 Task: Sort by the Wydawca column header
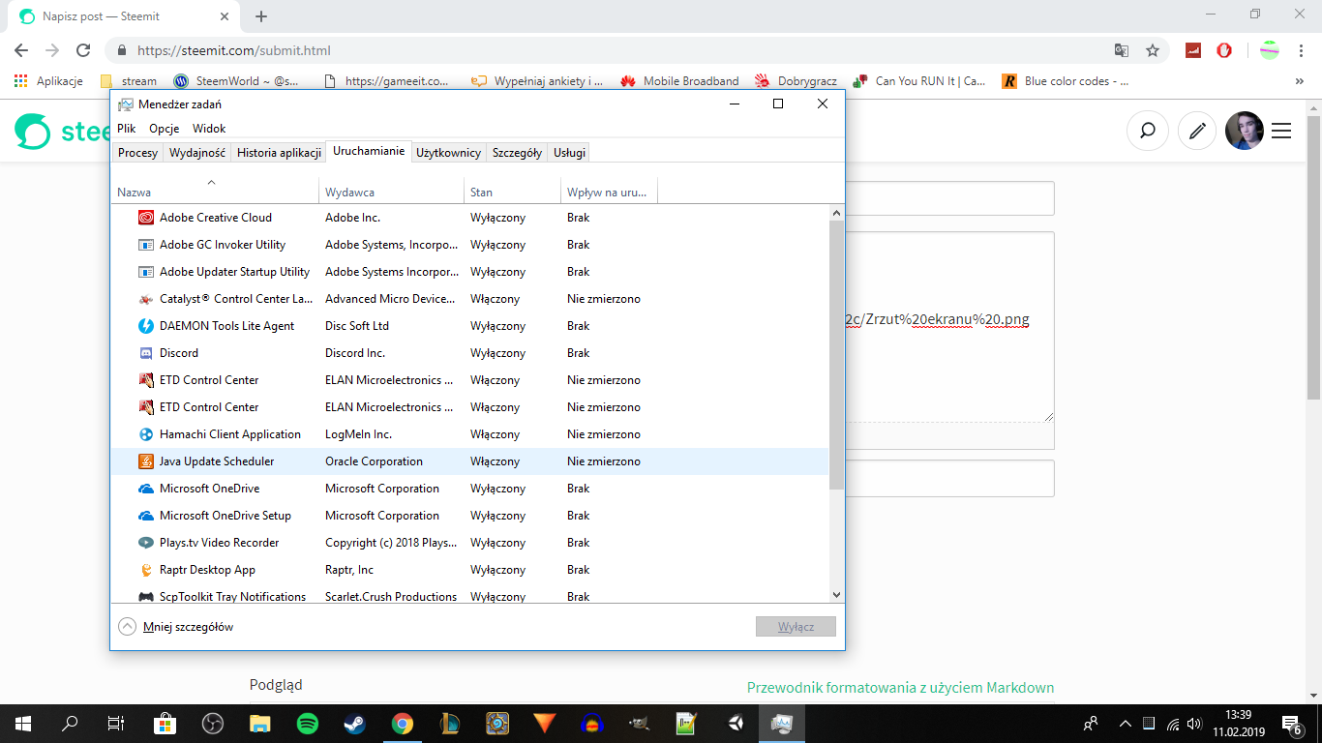[391, 193]
